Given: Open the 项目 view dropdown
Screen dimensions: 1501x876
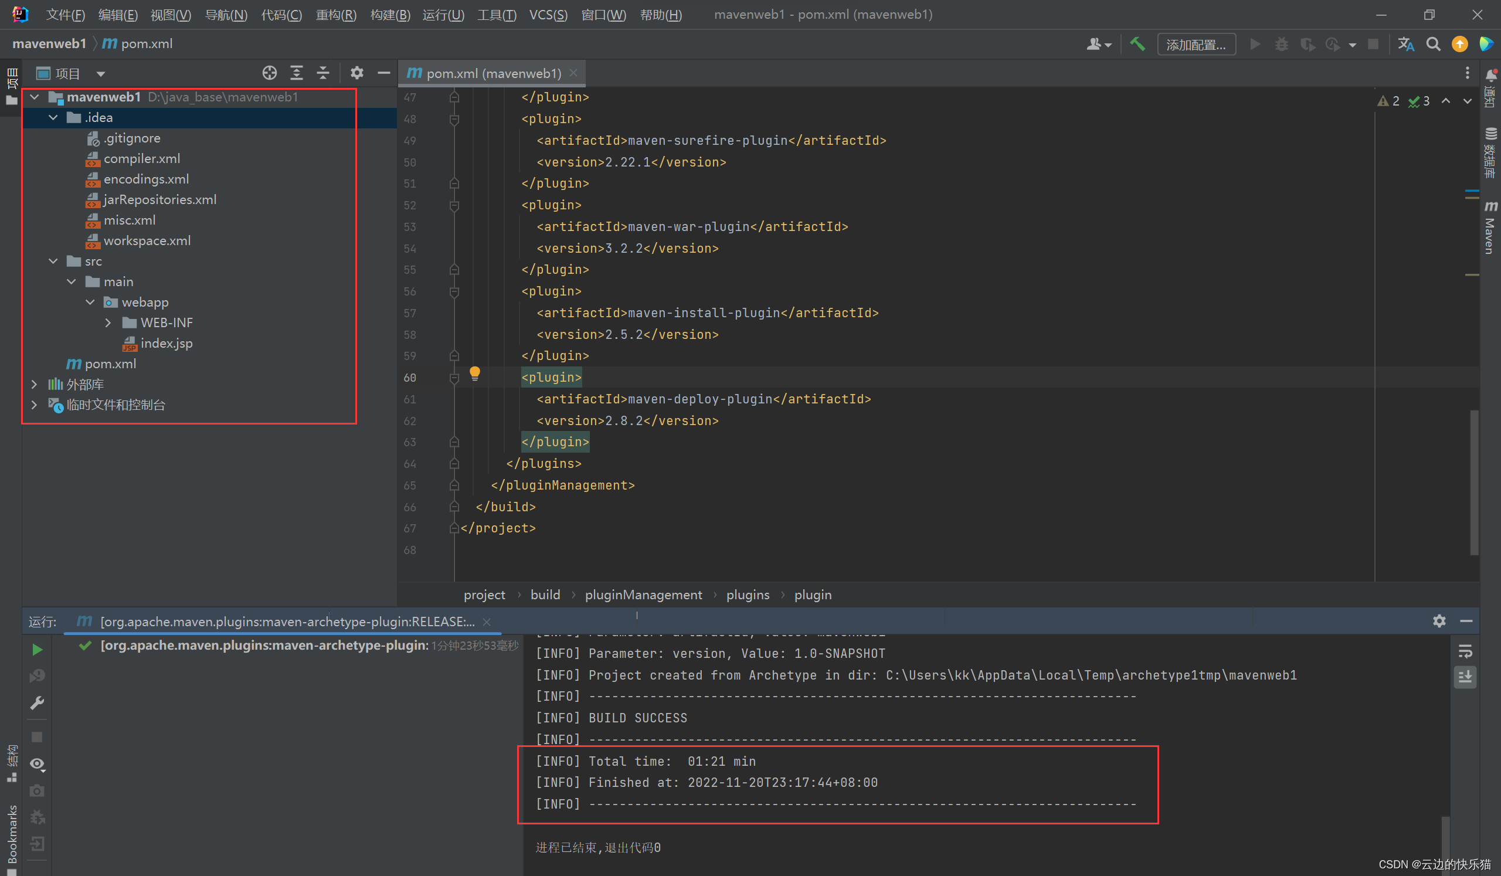Looking at the screenshot, I should pos(101,74).
